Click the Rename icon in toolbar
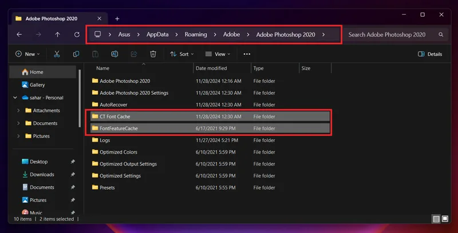The image size is (458, 233). [114, 54]
